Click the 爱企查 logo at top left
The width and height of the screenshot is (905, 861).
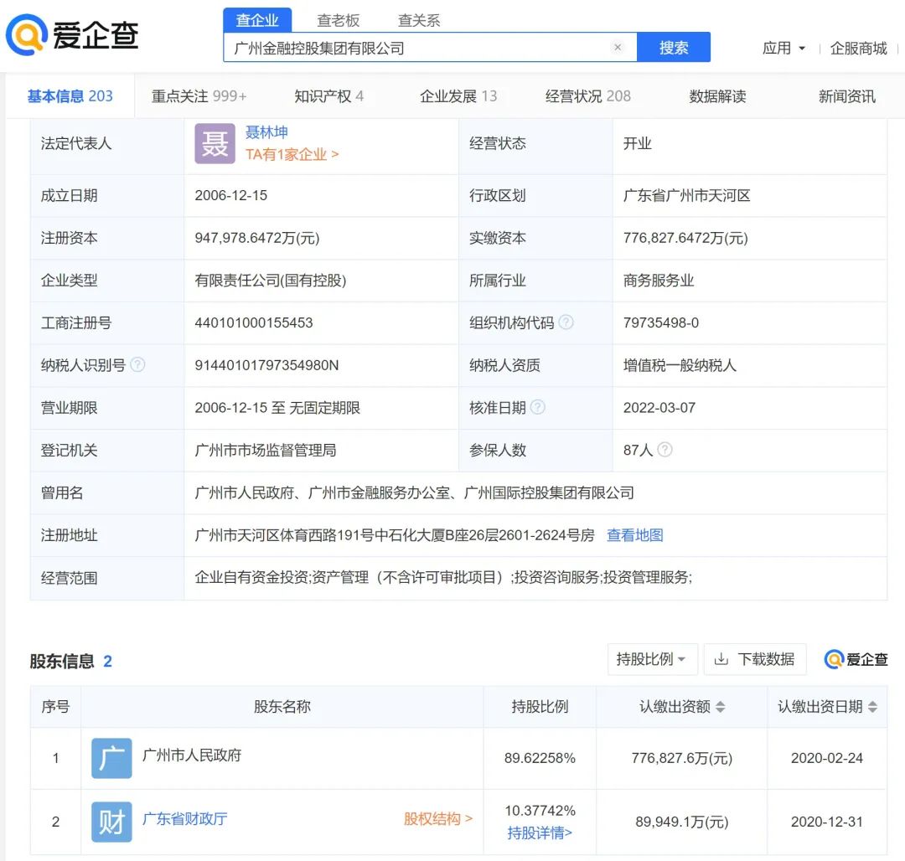click(x=71, y=35)
